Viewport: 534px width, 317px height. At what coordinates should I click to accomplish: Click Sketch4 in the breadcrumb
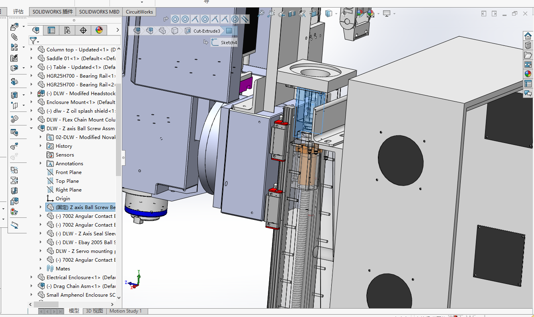pyautogui.click(x=225, y=43)
